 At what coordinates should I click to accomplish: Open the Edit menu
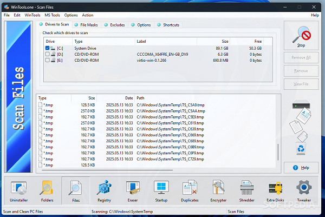[x=17, y=15]
